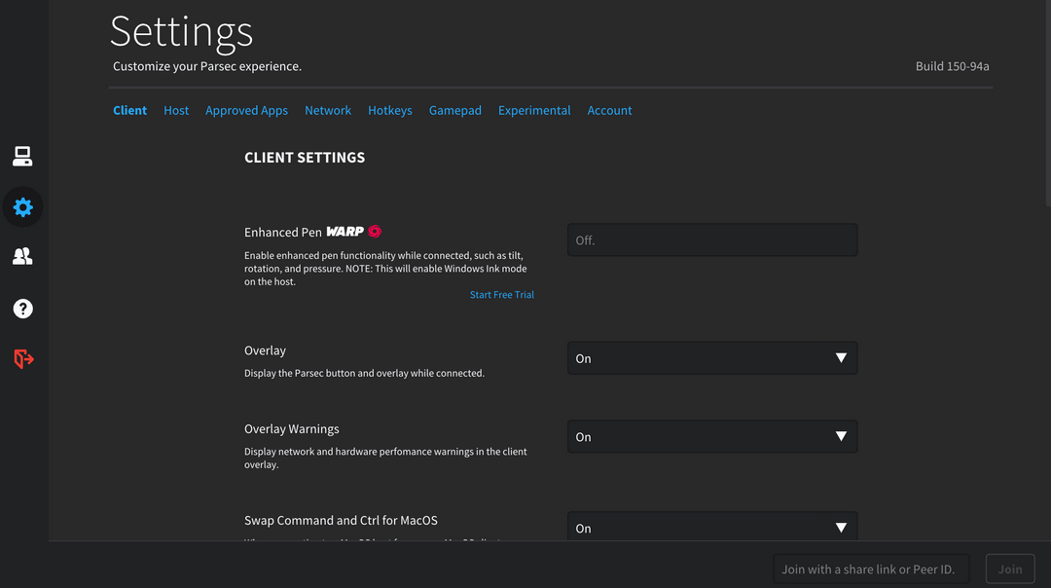This screenshot has height=588, width=1051.
Task: Click the Start Free Trial link
Action: point(502,294)
